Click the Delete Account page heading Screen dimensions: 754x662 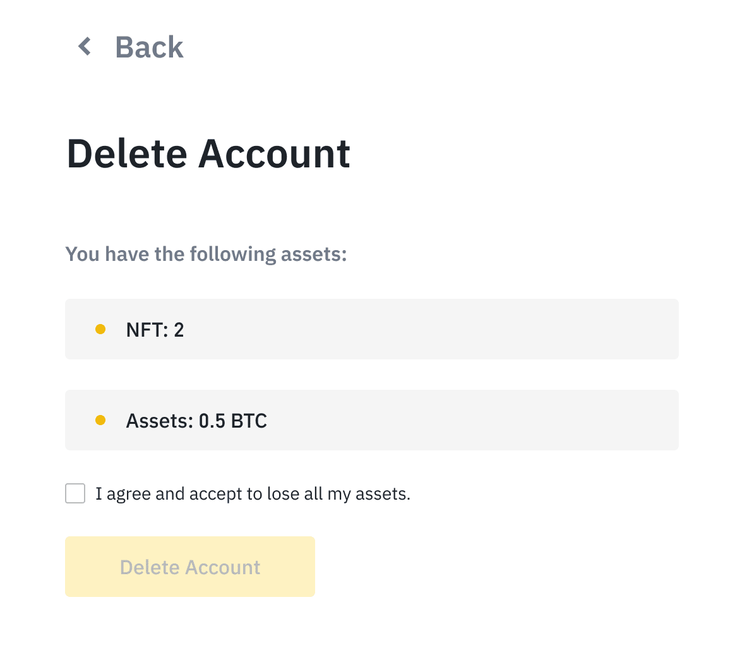[x=208, y=153]
